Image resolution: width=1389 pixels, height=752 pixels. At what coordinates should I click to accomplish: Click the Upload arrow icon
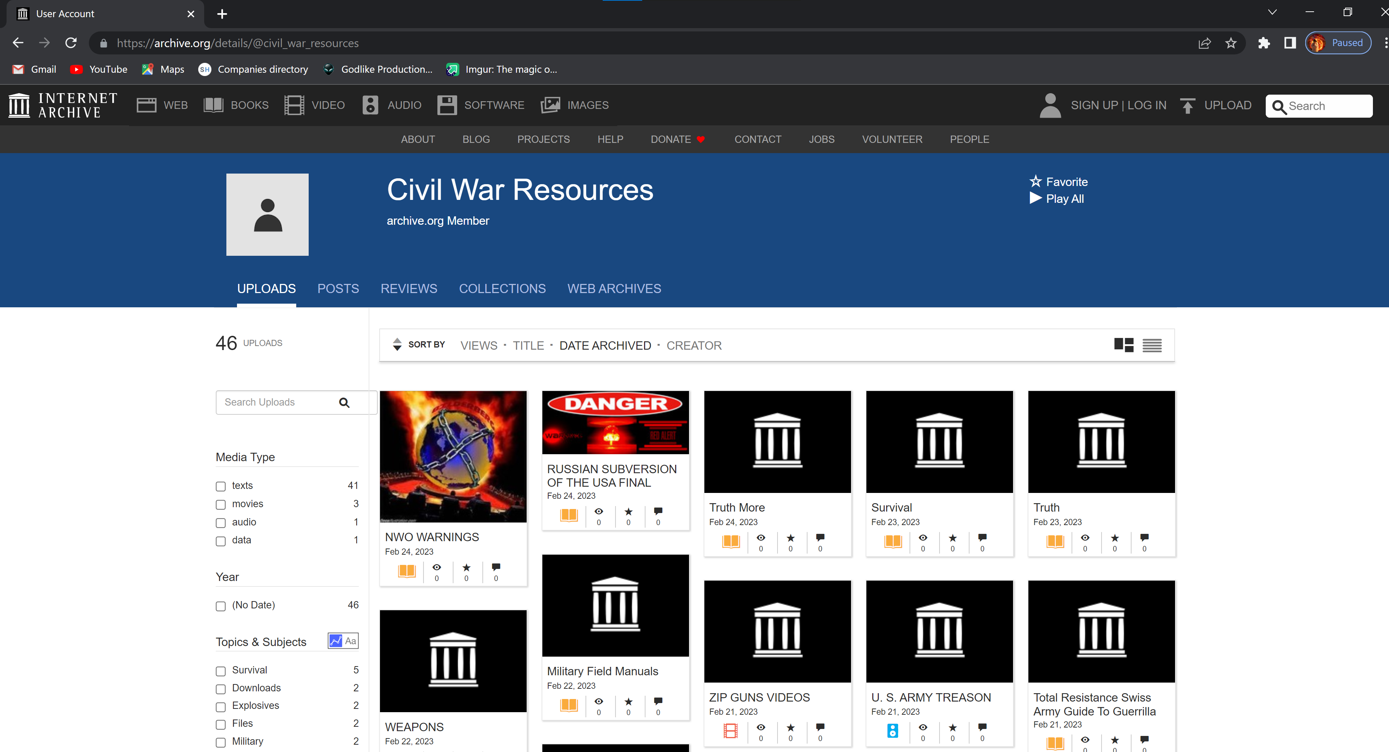pyautogui.click(x=1187, y=106)
